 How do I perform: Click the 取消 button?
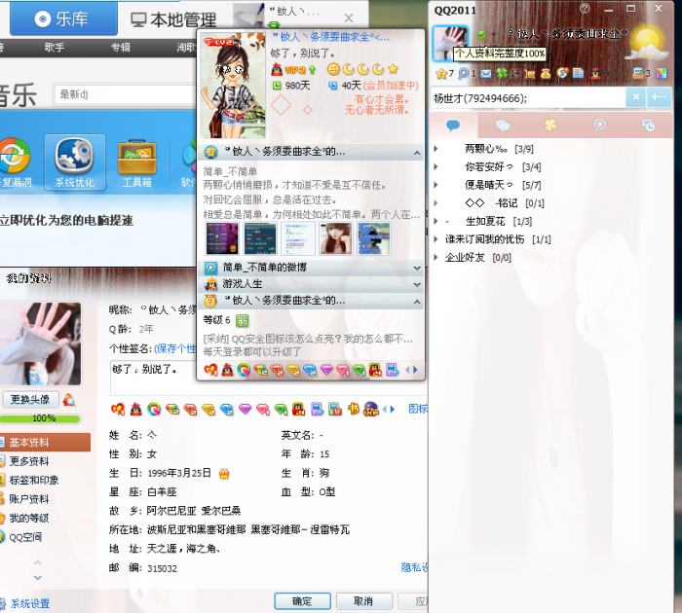tap(363, 601)
